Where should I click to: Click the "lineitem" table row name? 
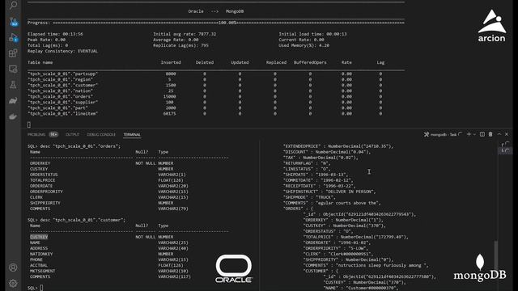(63, 113)
